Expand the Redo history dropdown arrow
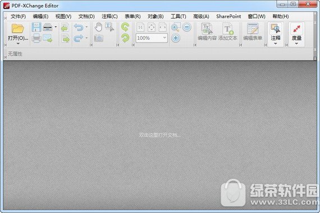Screen dimensions: 320x213 tap(86, 38)
